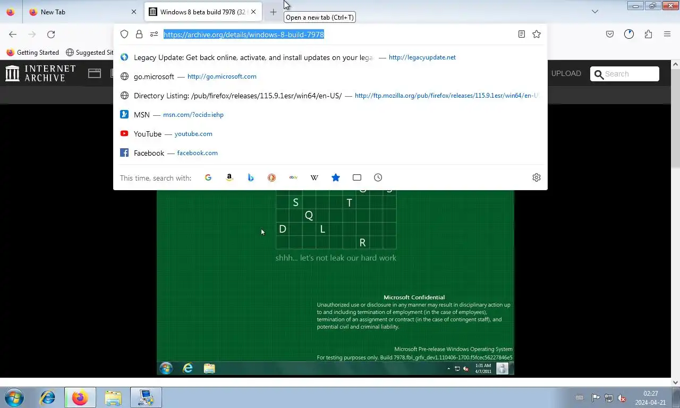Viewport: 680px width, 408px height.
Task: Open the pinned Firefox tab
Action: tap(11, 12)
